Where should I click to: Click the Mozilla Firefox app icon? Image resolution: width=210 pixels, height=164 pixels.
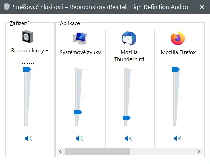pyautogui.click(x=178, y=38)
